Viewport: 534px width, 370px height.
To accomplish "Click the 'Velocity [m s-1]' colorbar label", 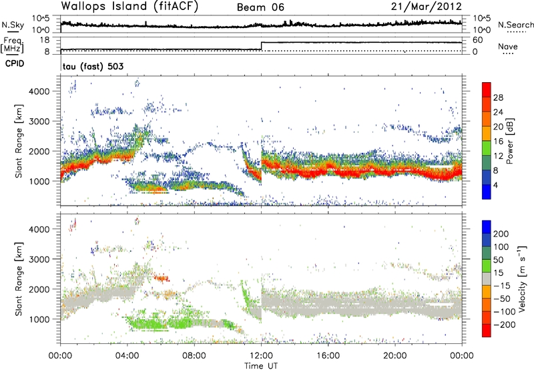I will [521, 279].
